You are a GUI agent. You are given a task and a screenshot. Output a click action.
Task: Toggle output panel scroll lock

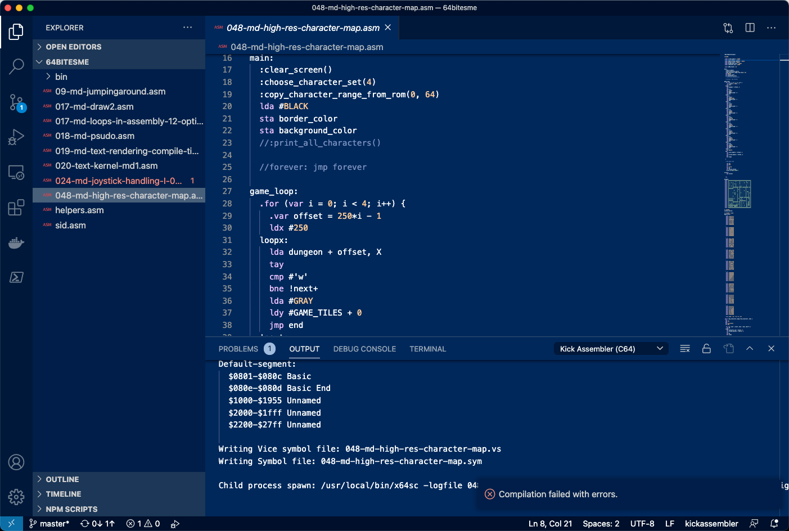click(x=706, y=349)
